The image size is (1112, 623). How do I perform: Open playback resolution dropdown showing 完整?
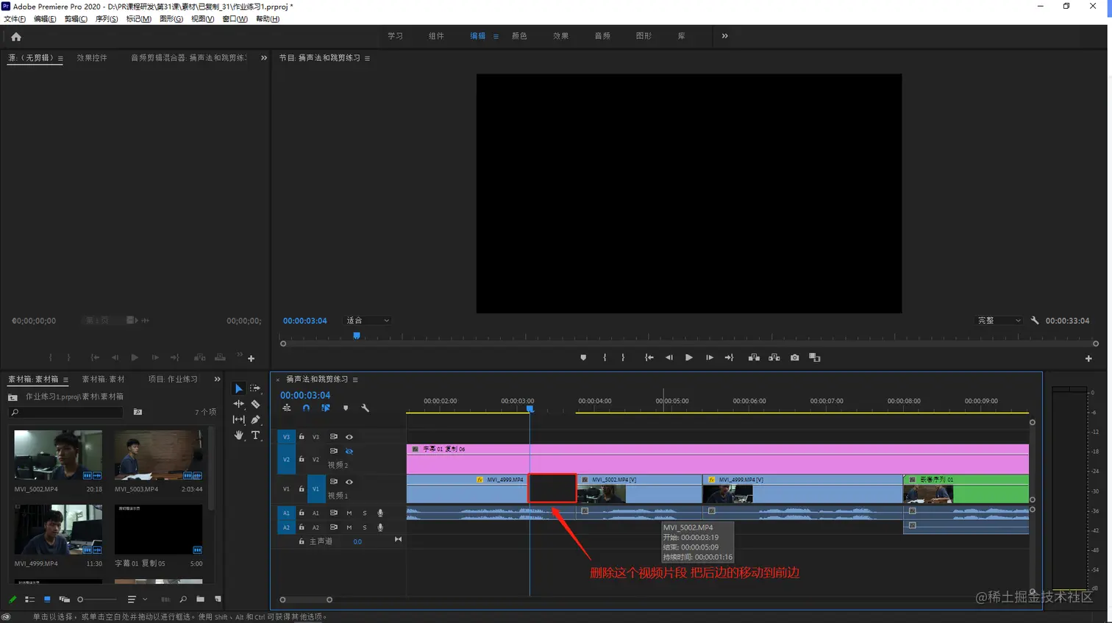(x=999, y=321)
